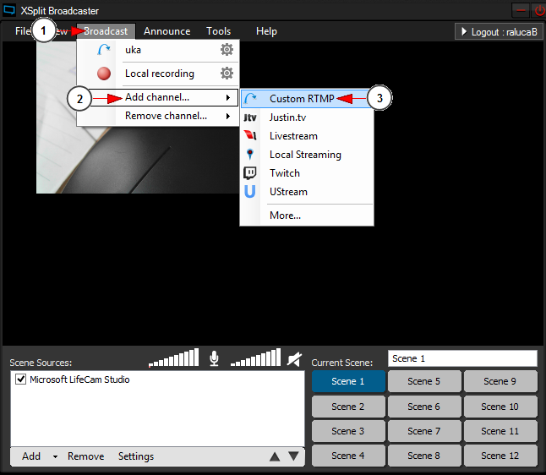Click the Logout : ralucaB button
546x475 pixels.
coord(499,31)
